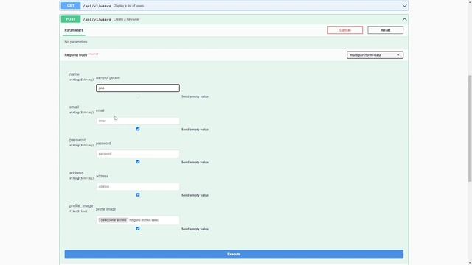Click the Cancel button
This screenshot has height=265, width=472.
pos(345,30)
